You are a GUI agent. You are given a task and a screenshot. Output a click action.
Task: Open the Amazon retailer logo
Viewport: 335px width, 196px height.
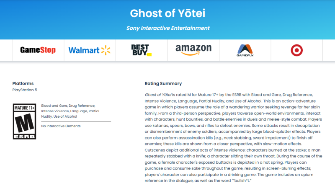tap(193, 50)
